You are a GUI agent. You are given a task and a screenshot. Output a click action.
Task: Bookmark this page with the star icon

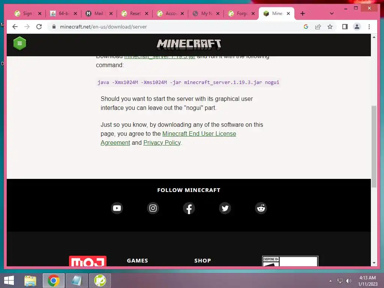[330, 27]
